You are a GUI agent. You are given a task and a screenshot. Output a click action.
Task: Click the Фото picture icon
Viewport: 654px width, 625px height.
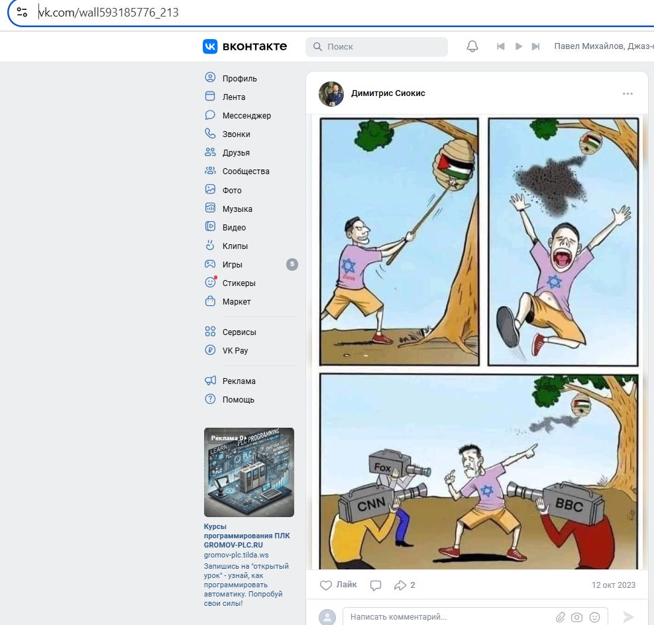[210, 189]
